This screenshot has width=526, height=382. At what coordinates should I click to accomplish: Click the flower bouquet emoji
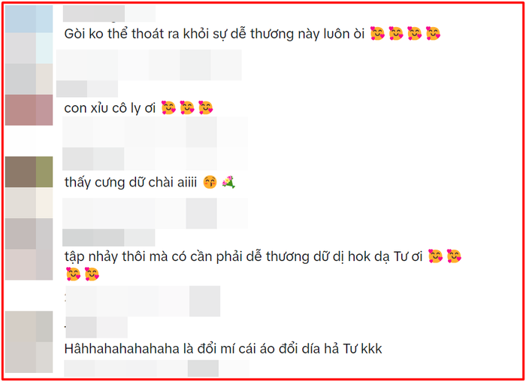(x=228, y=182)
